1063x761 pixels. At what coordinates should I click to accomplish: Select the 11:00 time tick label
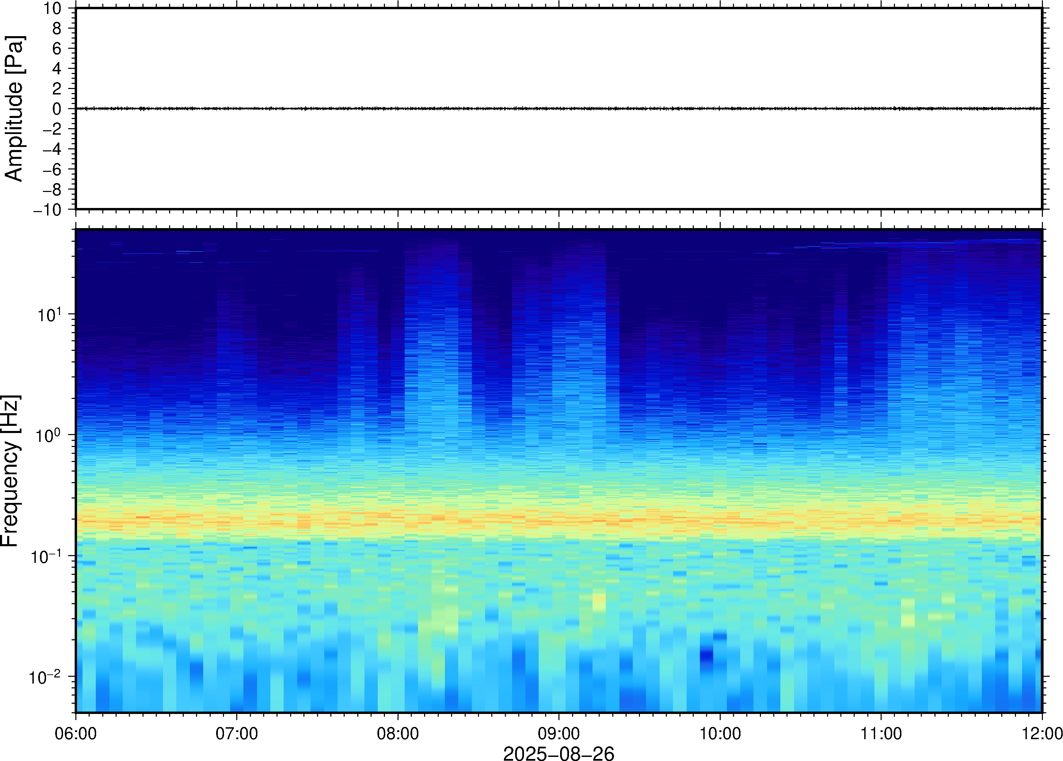(x=881, y=733)
